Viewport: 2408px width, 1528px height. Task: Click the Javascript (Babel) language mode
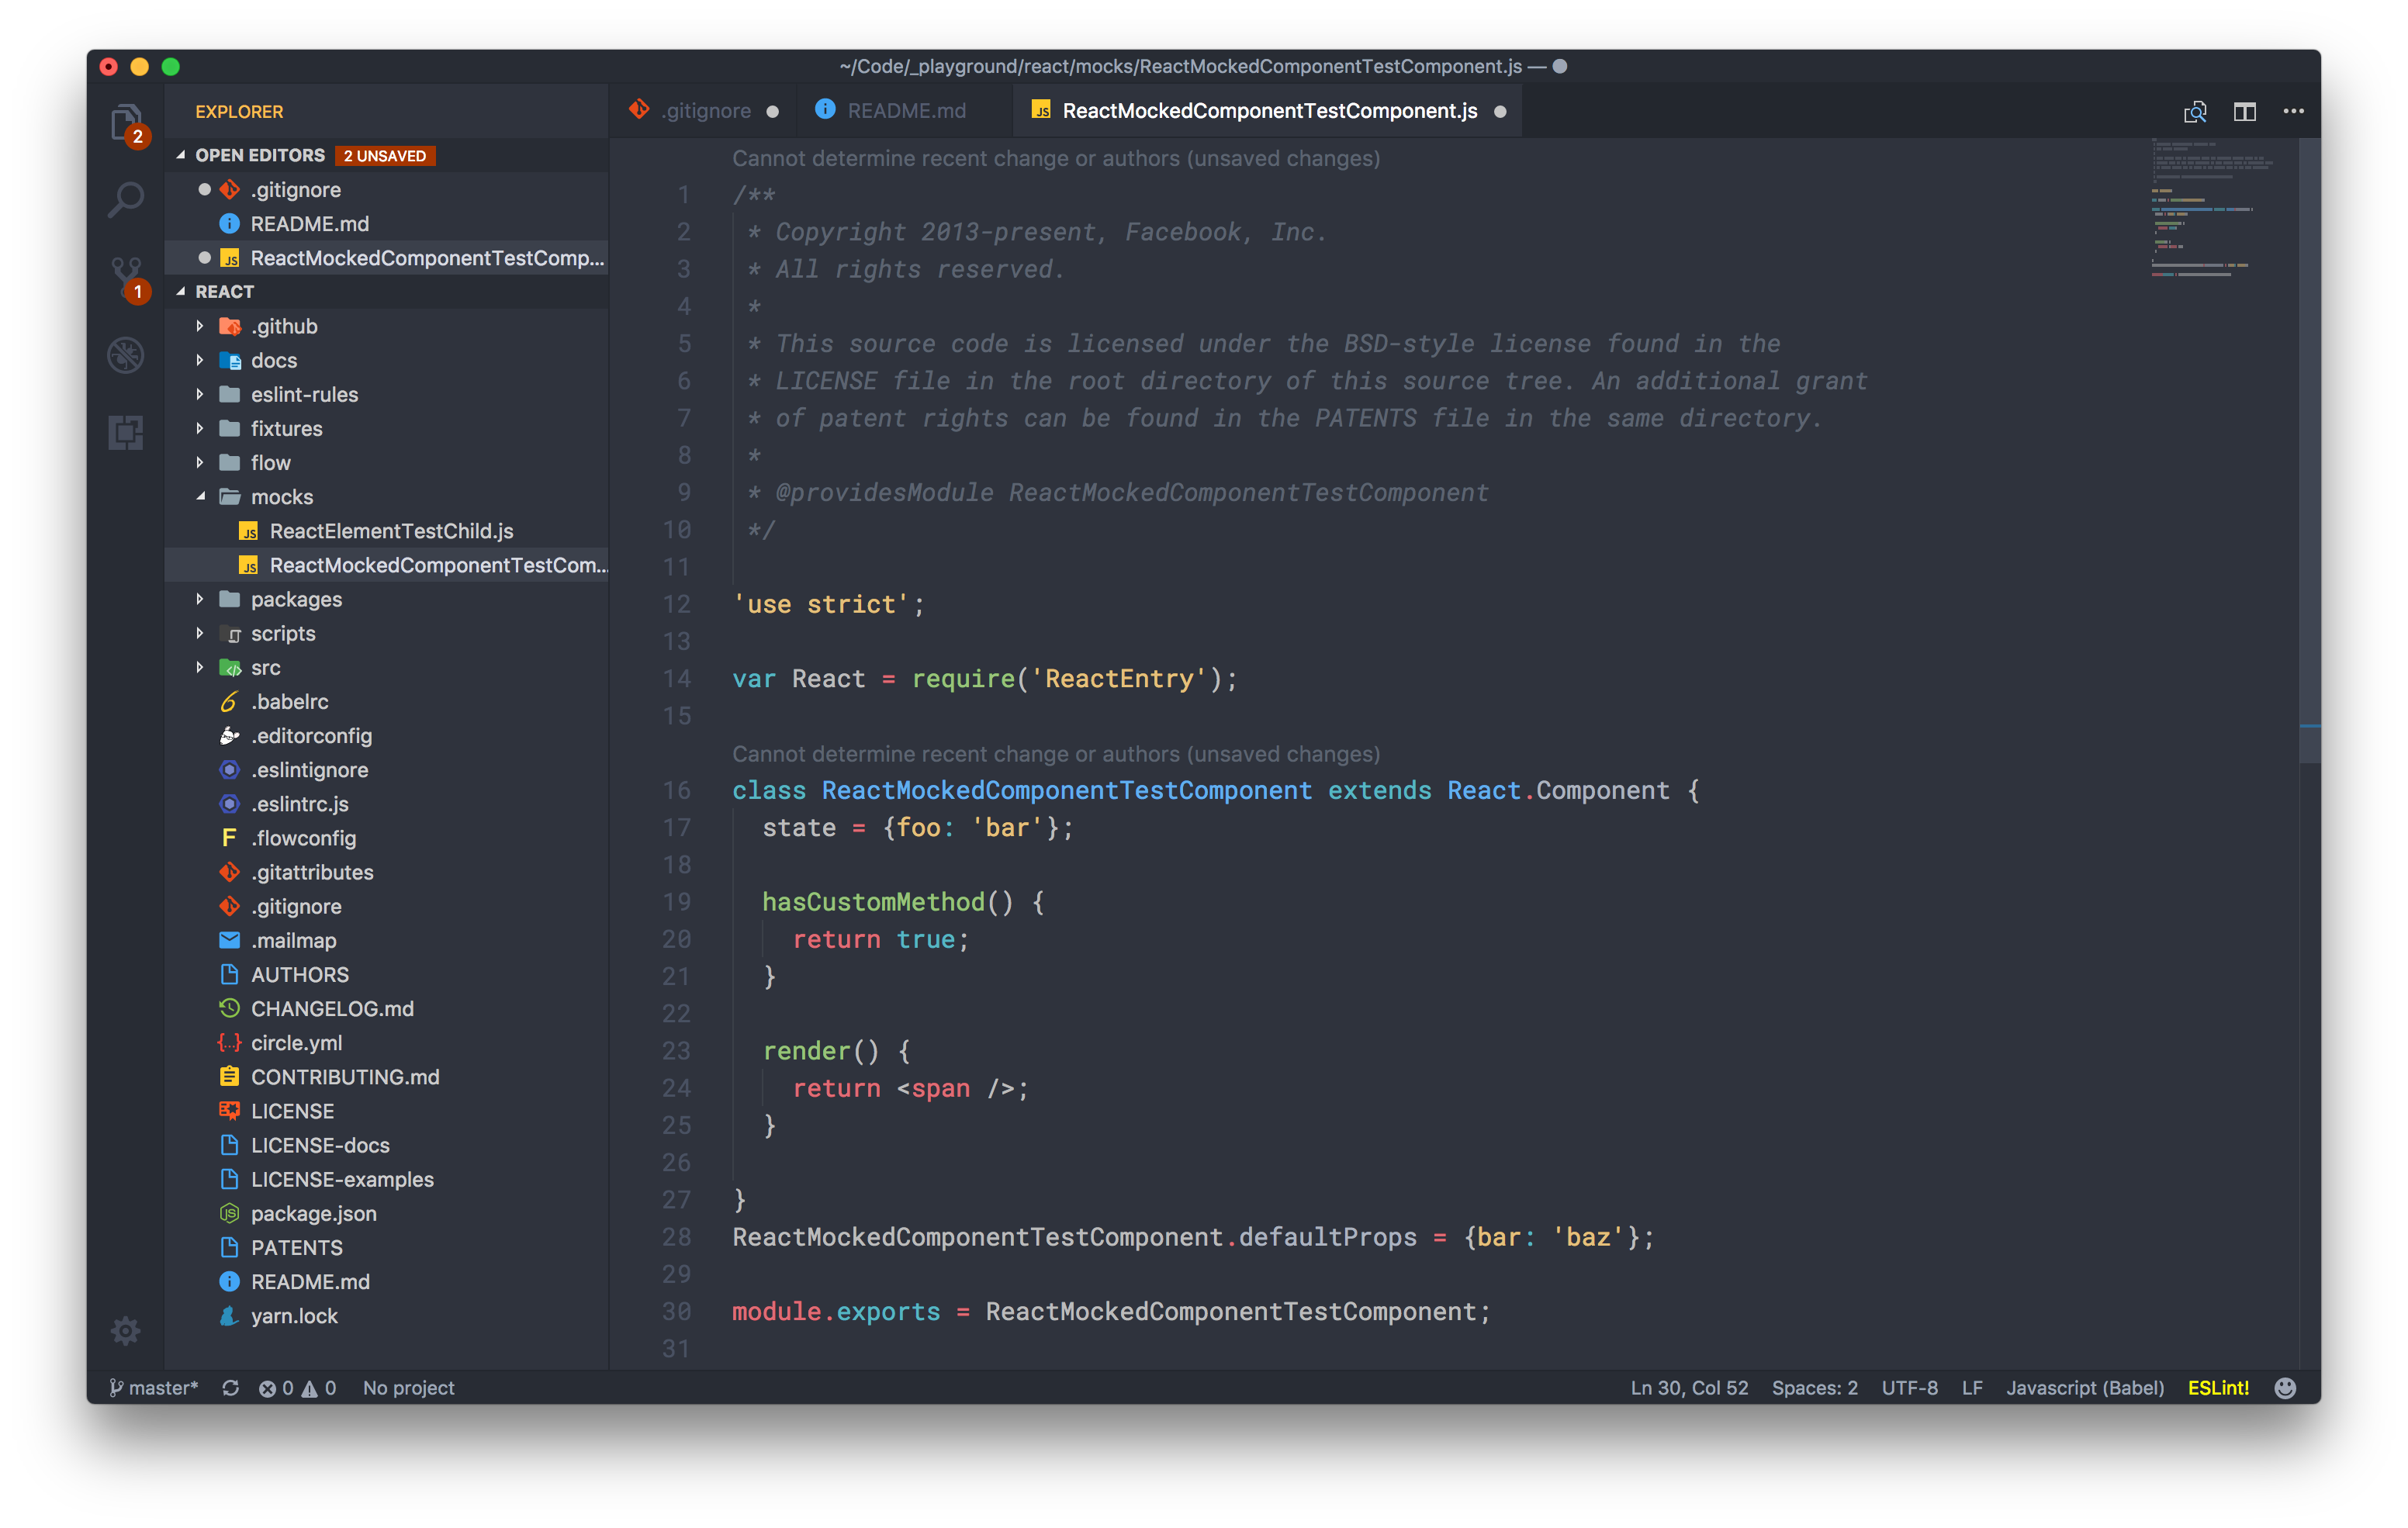(2084, 1388)
